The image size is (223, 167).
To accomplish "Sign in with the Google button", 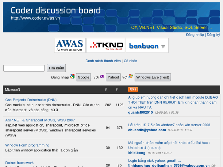I will 83,77.
